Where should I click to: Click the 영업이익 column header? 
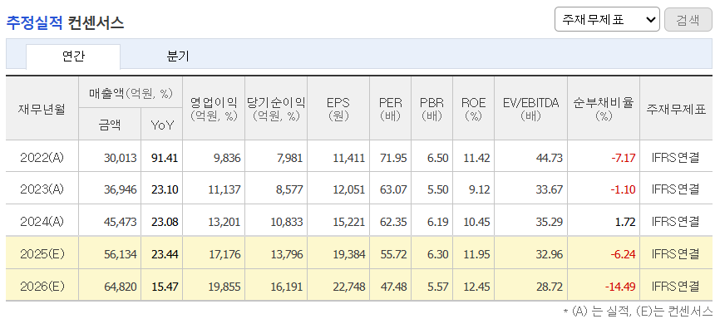tap(214, 109)
